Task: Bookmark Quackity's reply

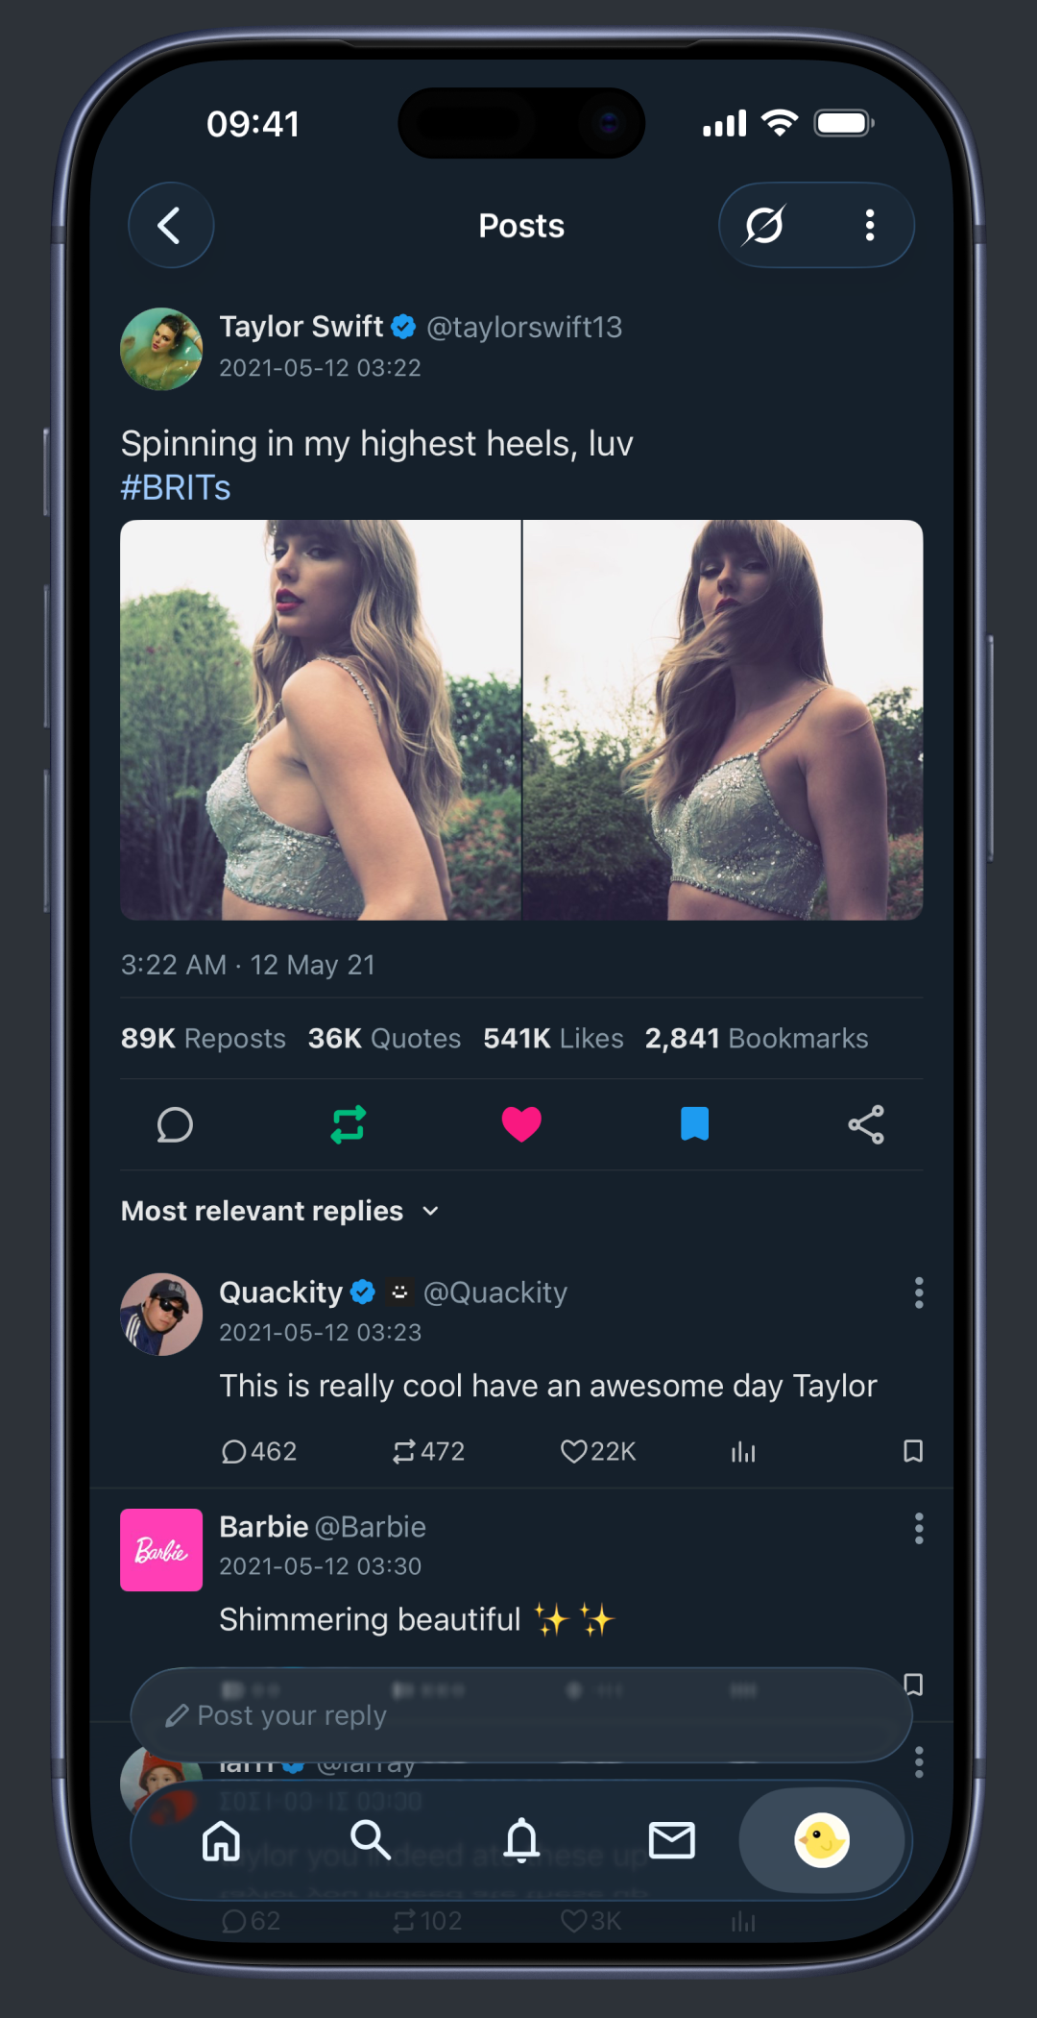Action: click(x=912, y=1451)
